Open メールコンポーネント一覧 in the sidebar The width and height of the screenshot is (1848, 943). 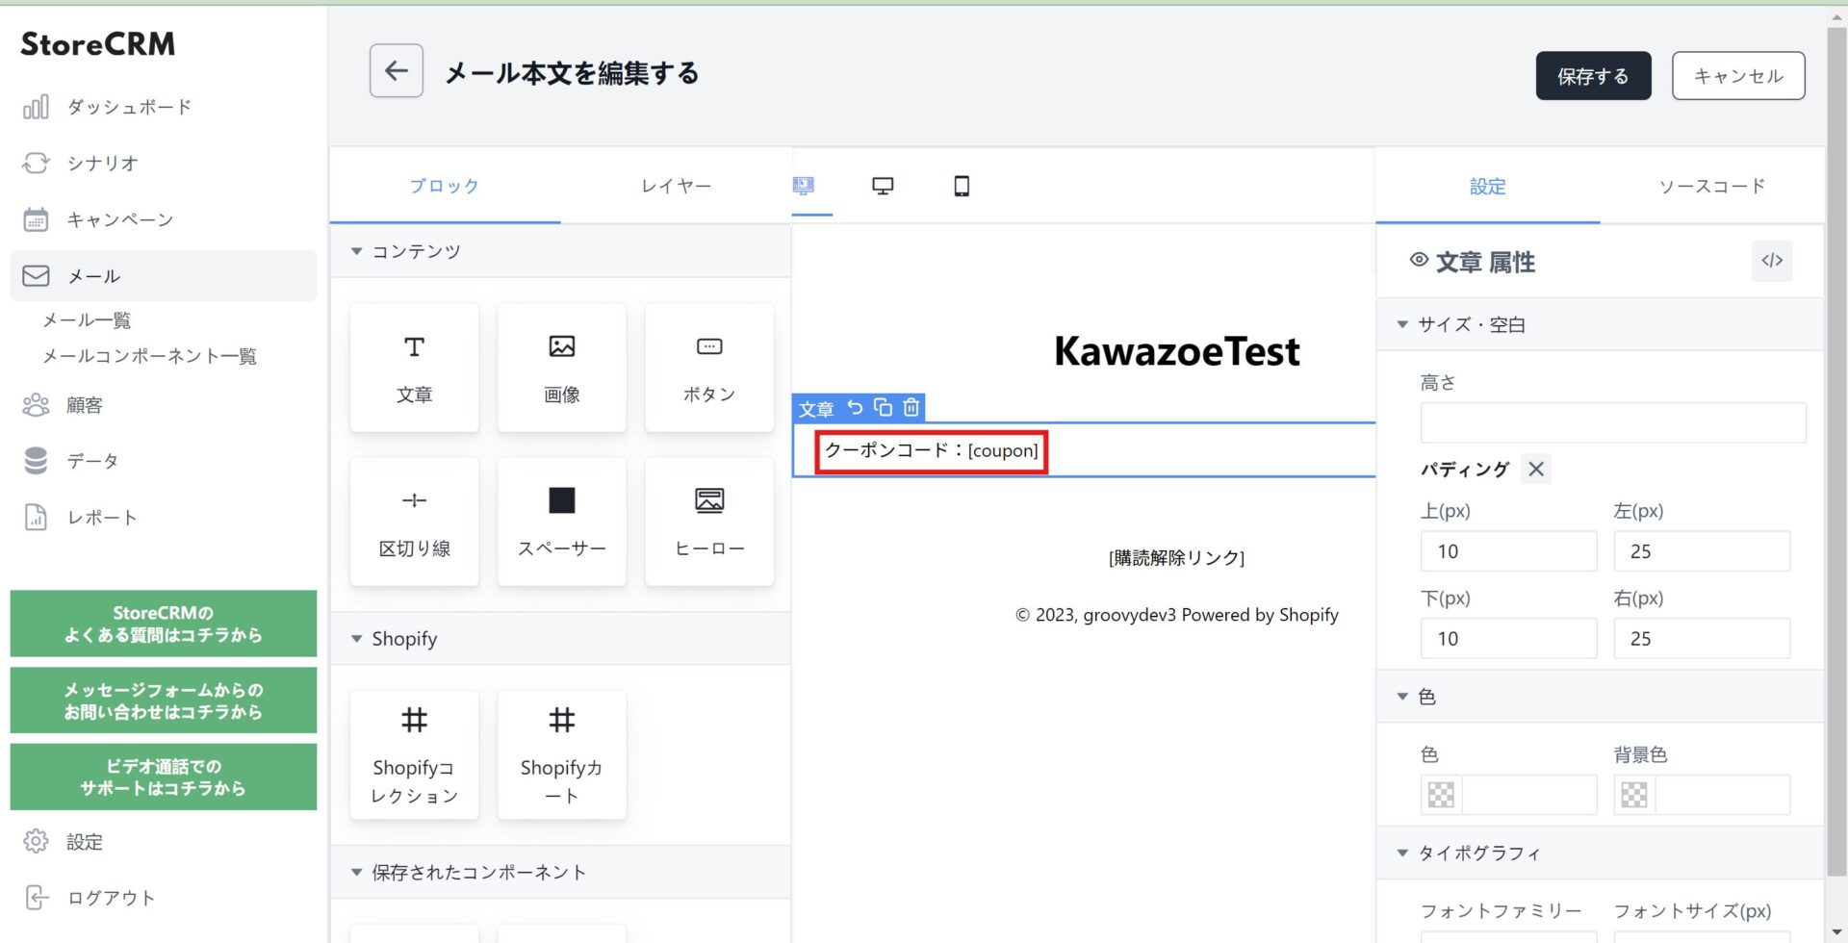149,356
